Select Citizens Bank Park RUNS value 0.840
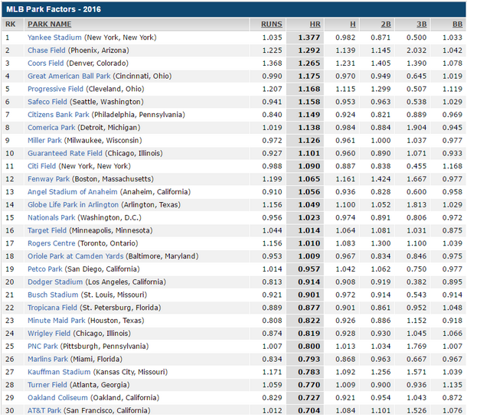 point(273,115)
